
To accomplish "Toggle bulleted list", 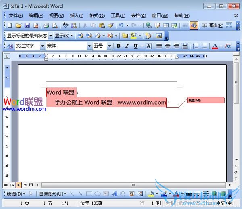I will click(x=204, y=46).
